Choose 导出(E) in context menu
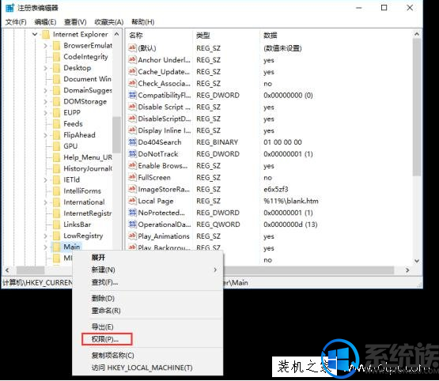This screenshot has height=381, width=439. tap(148, 326)
